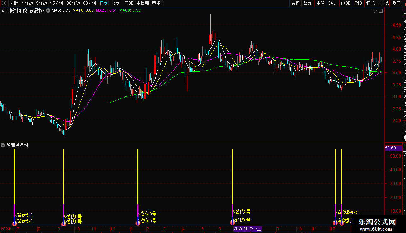Expand main chart indicator dropdown beside stock name
The height and width of the screenshot is (233, 406).
pyautogui.click(x=48, y=11)
